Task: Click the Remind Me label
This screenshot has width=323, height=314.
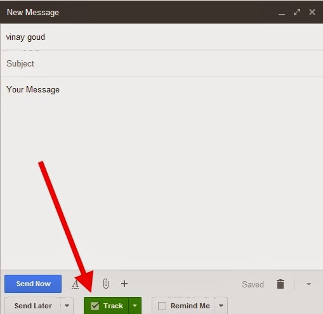Action: [190, 306]
